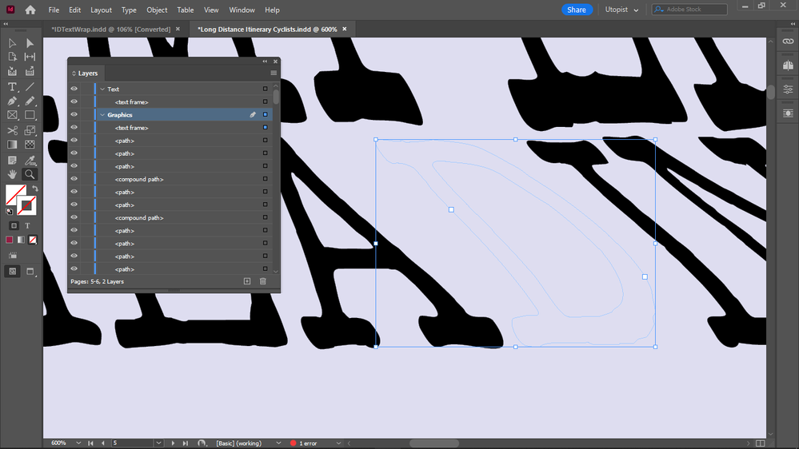The width and height of the screenshot is (799, 449).
Task: Select the Pen tool
Action: (12, 101)
